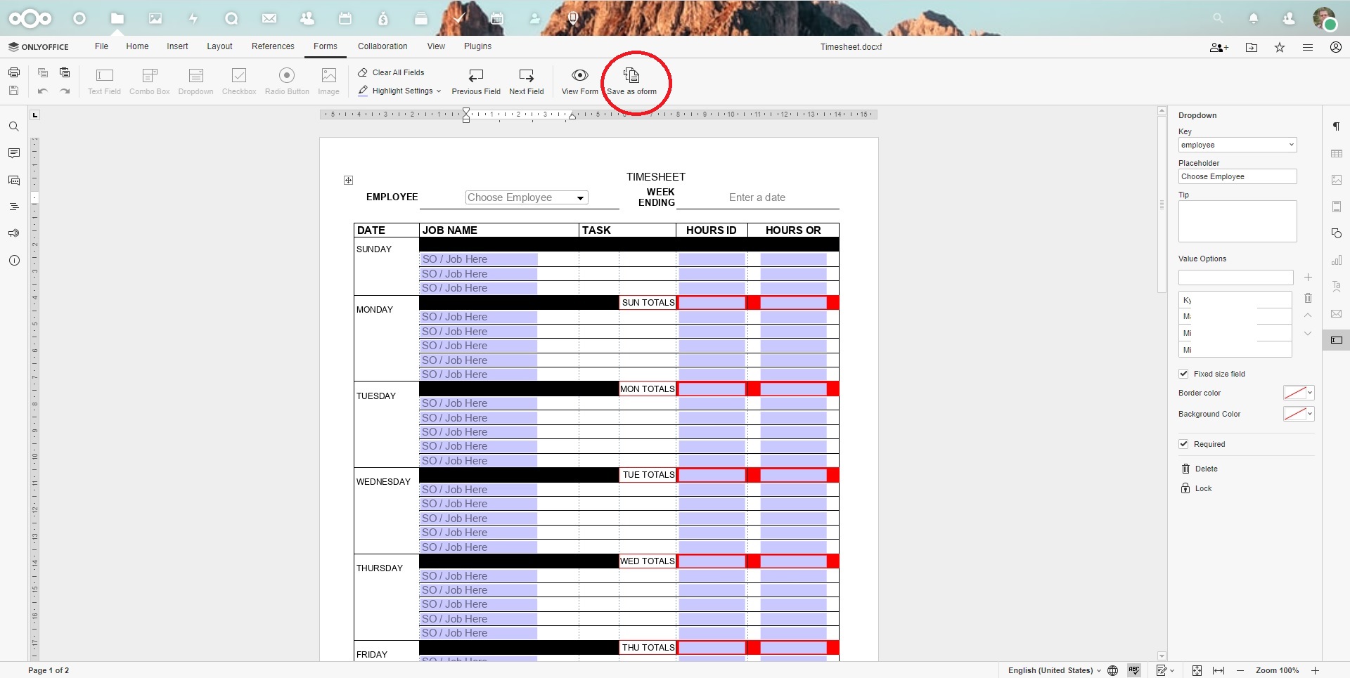Click the Copy icon
Image resolution: width=1350 pixels, height=678 pixels.
(43, 72)
